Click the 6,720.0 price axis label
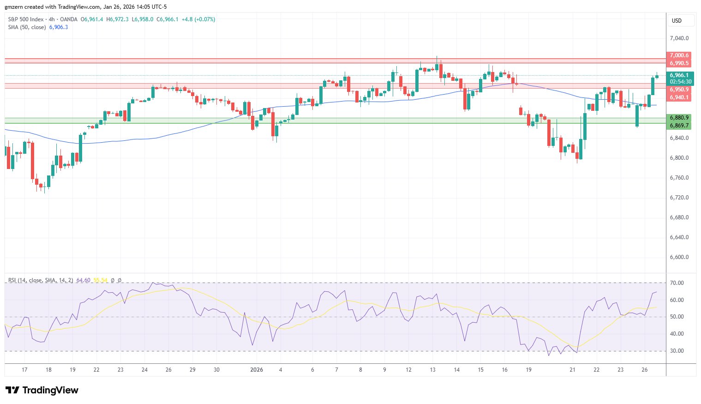This screenshot has width=701, height=404. (x=679, y=198)
